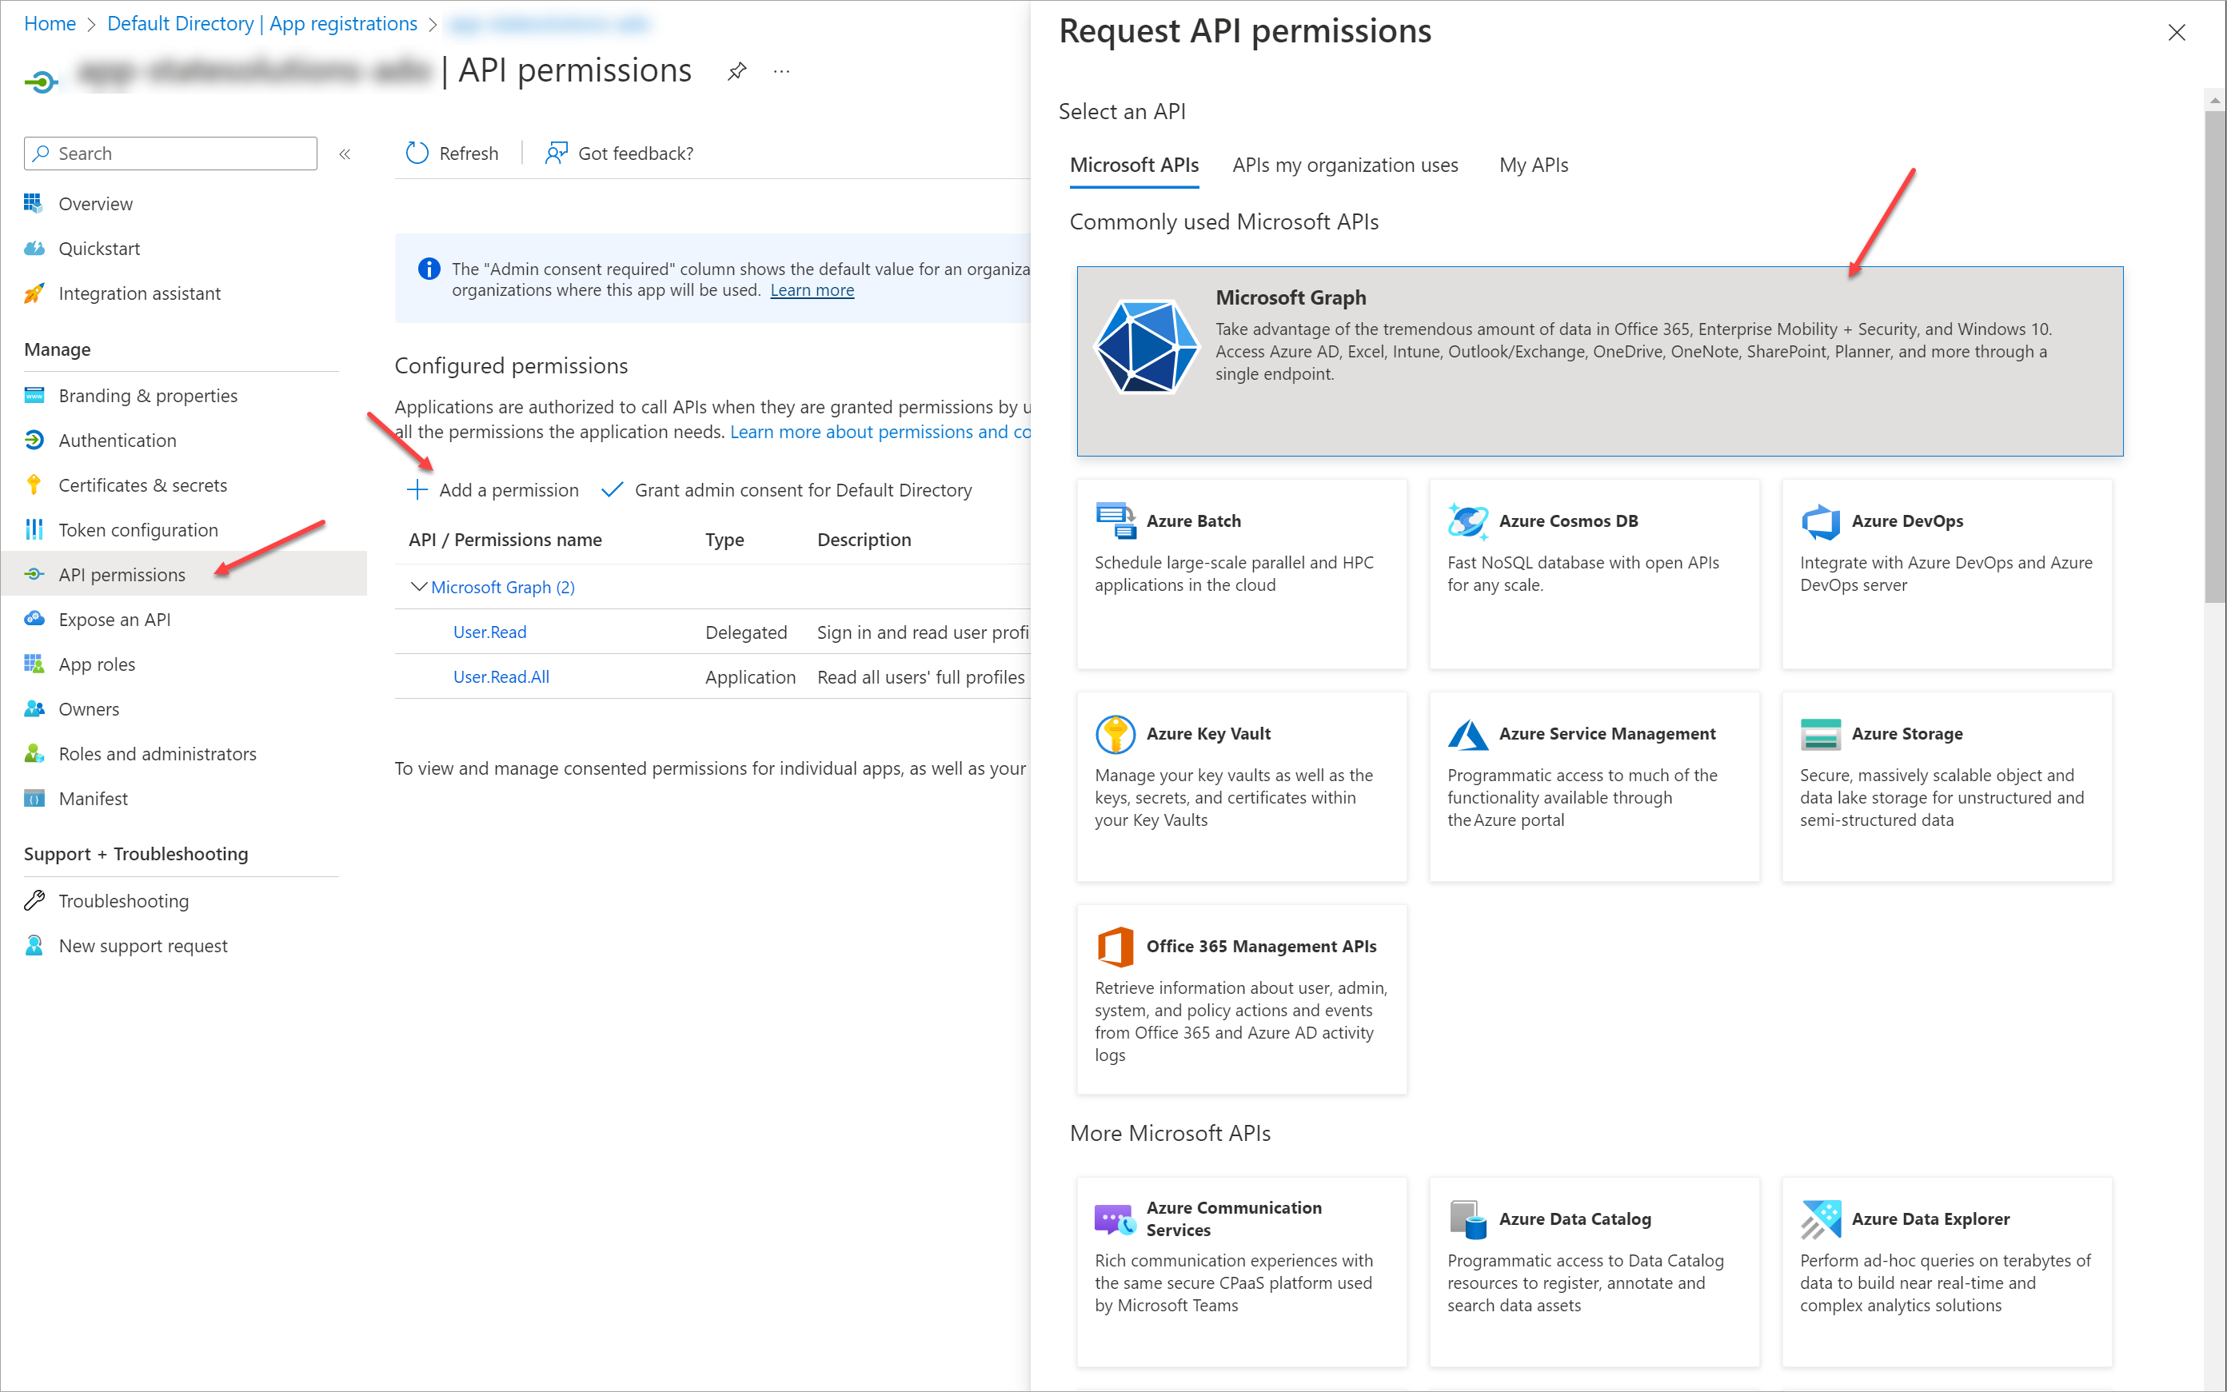Image resolution: width=2227 pixels, height=1392 pixels.
Task: Open Certificates & secrets in sidebar
Action: pyautogui.click(x=142, y=485)
